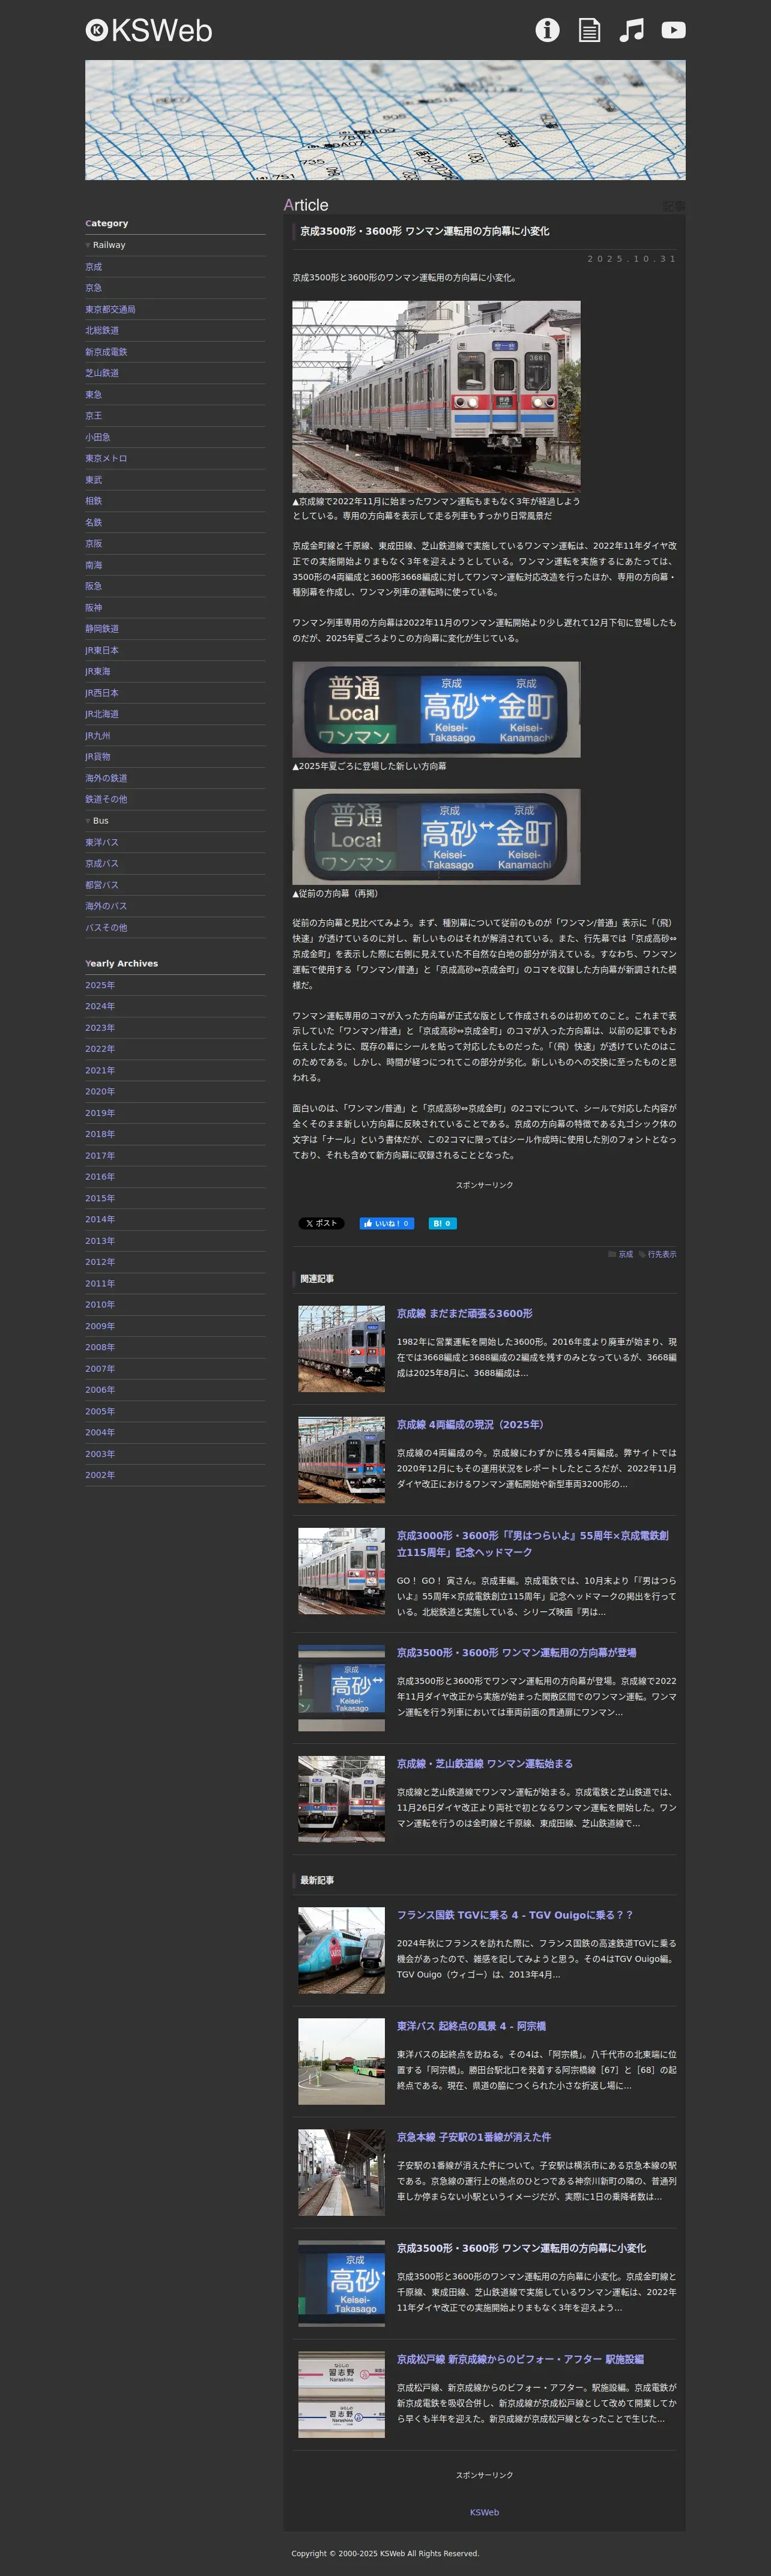Click the article title heading link

425,231
